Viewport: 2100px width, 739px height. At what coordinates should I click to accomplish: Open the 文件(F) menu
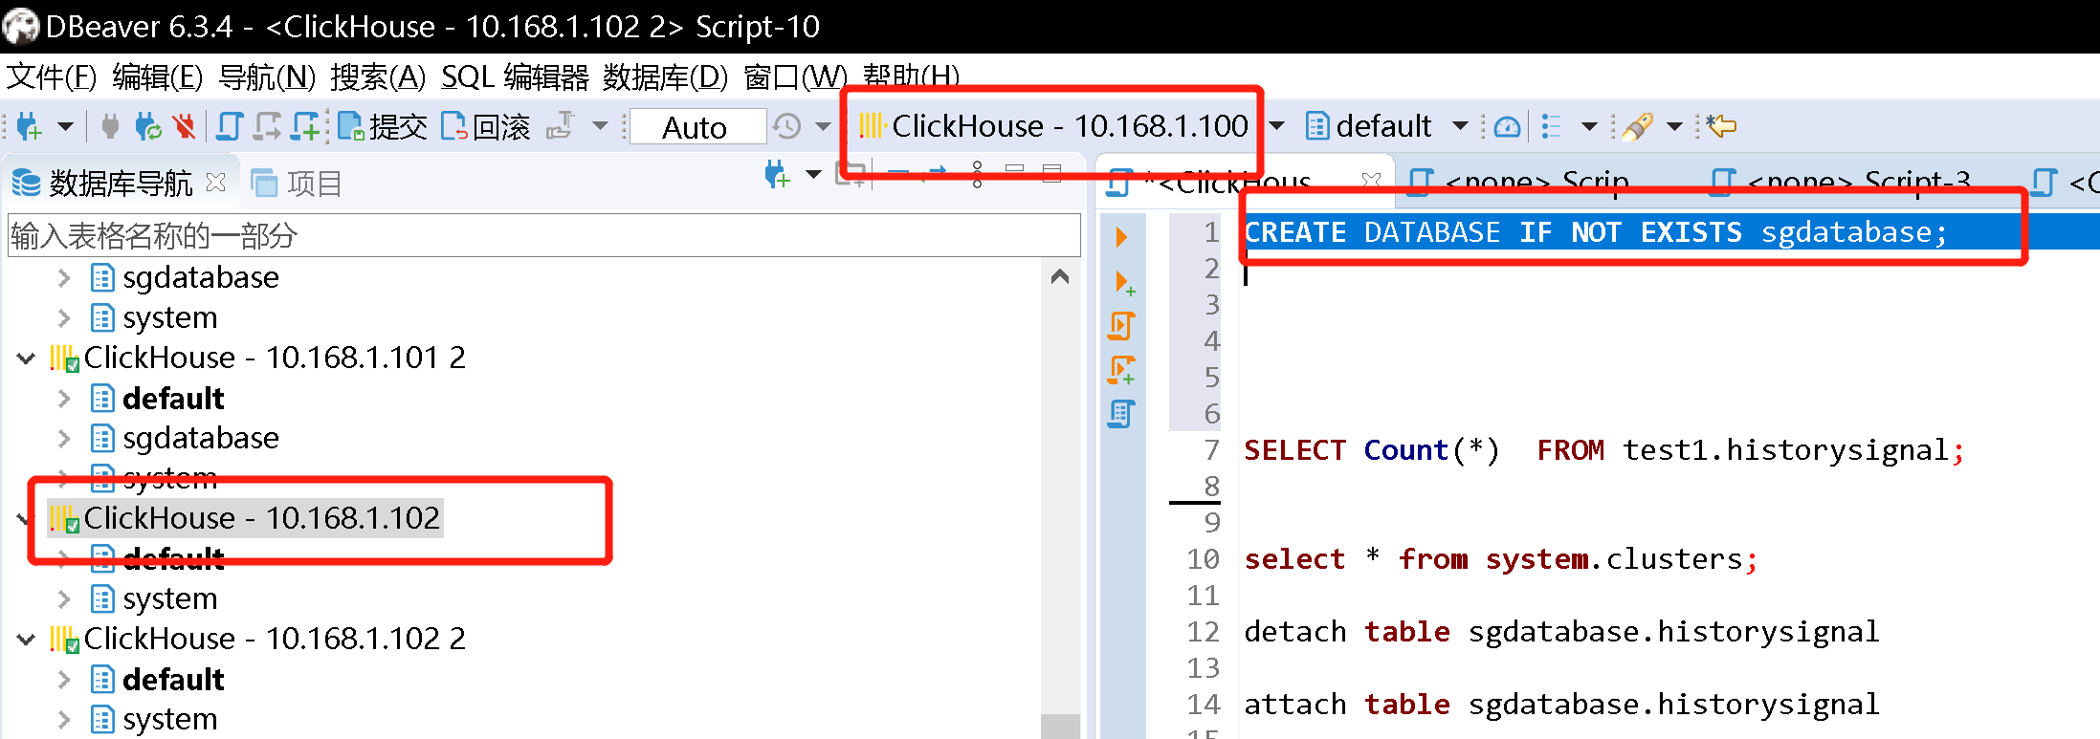pyautogui.click(x=52, y=76)
